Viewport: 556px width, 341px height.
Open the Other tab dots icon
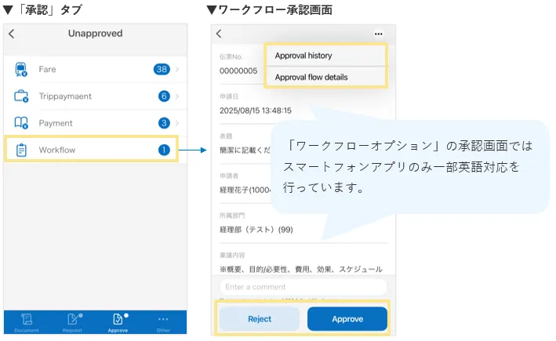click(x=163, y=319)
